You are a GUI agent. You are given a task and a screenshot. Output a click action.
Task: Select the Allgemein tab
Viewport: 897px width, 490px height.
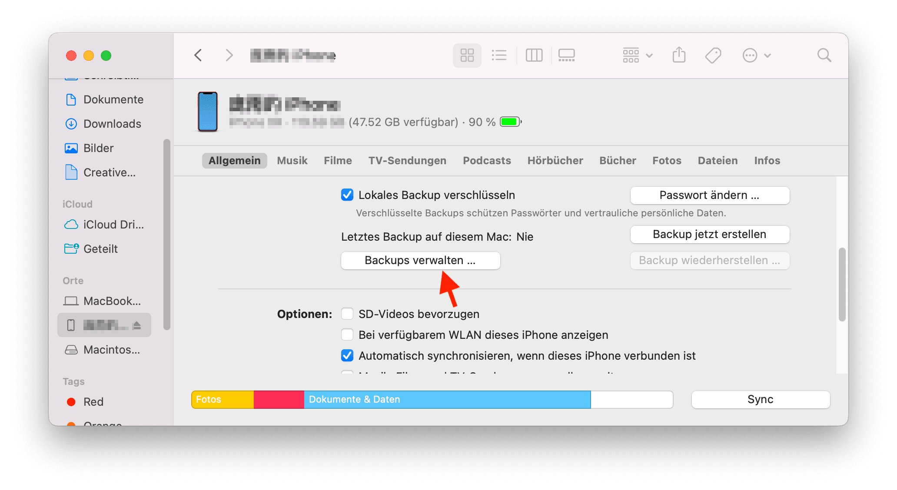click(x=234, y=160)
